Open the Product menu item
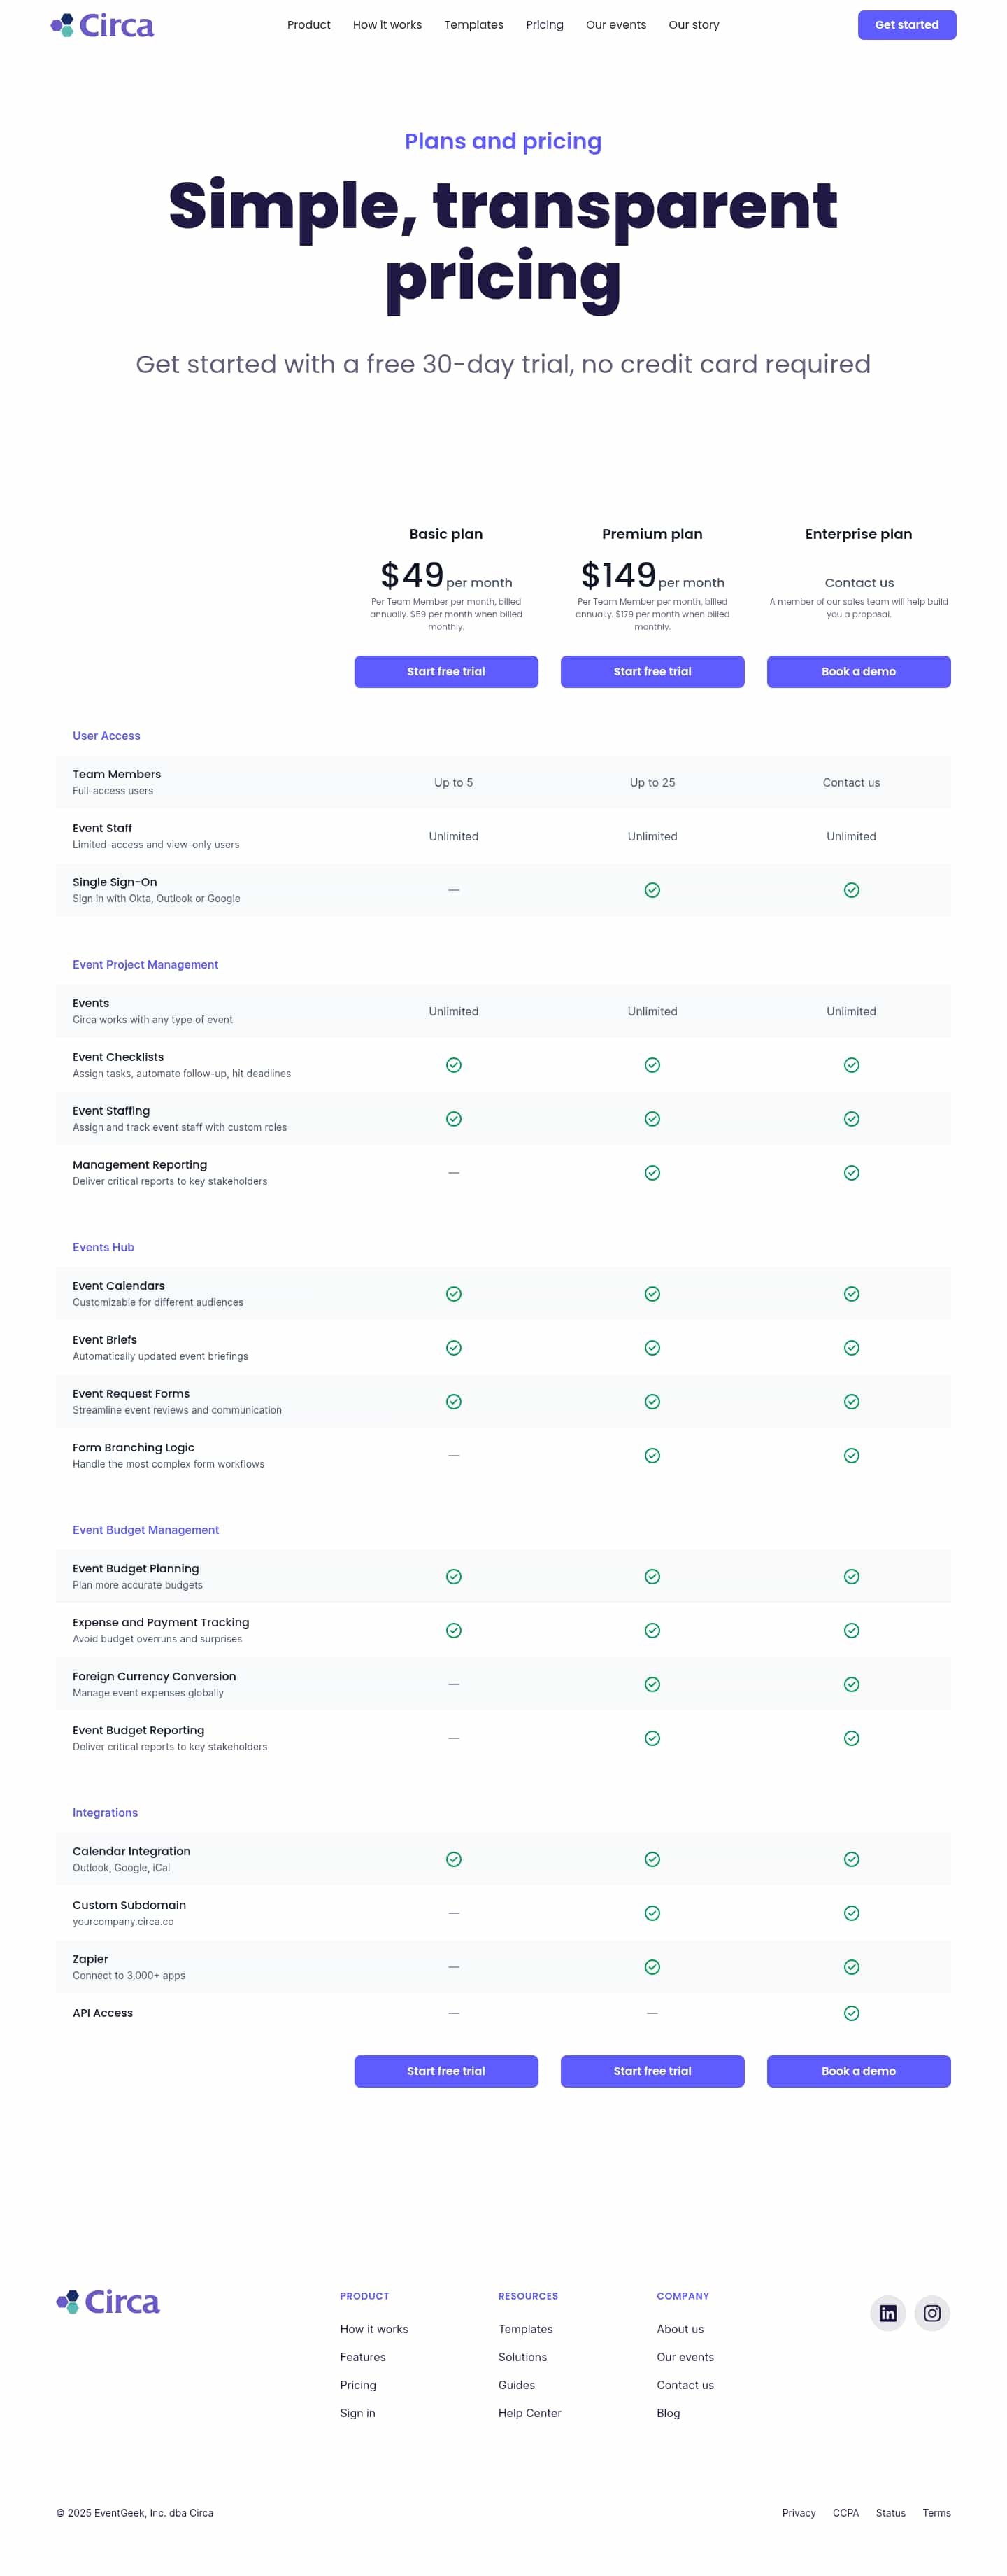 tap(308, 25)
